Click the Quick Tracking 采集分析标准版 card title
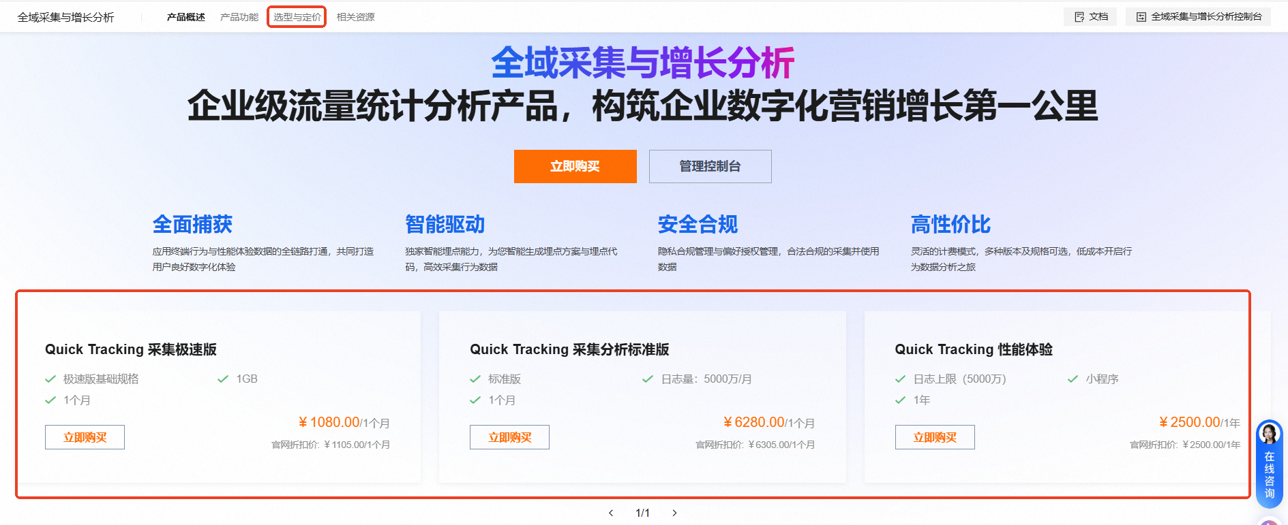 point(569,349)
